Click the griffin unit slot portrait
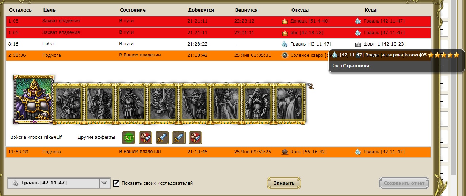The width and height of the screenshot is (466, 196). [x=163, y=103]
